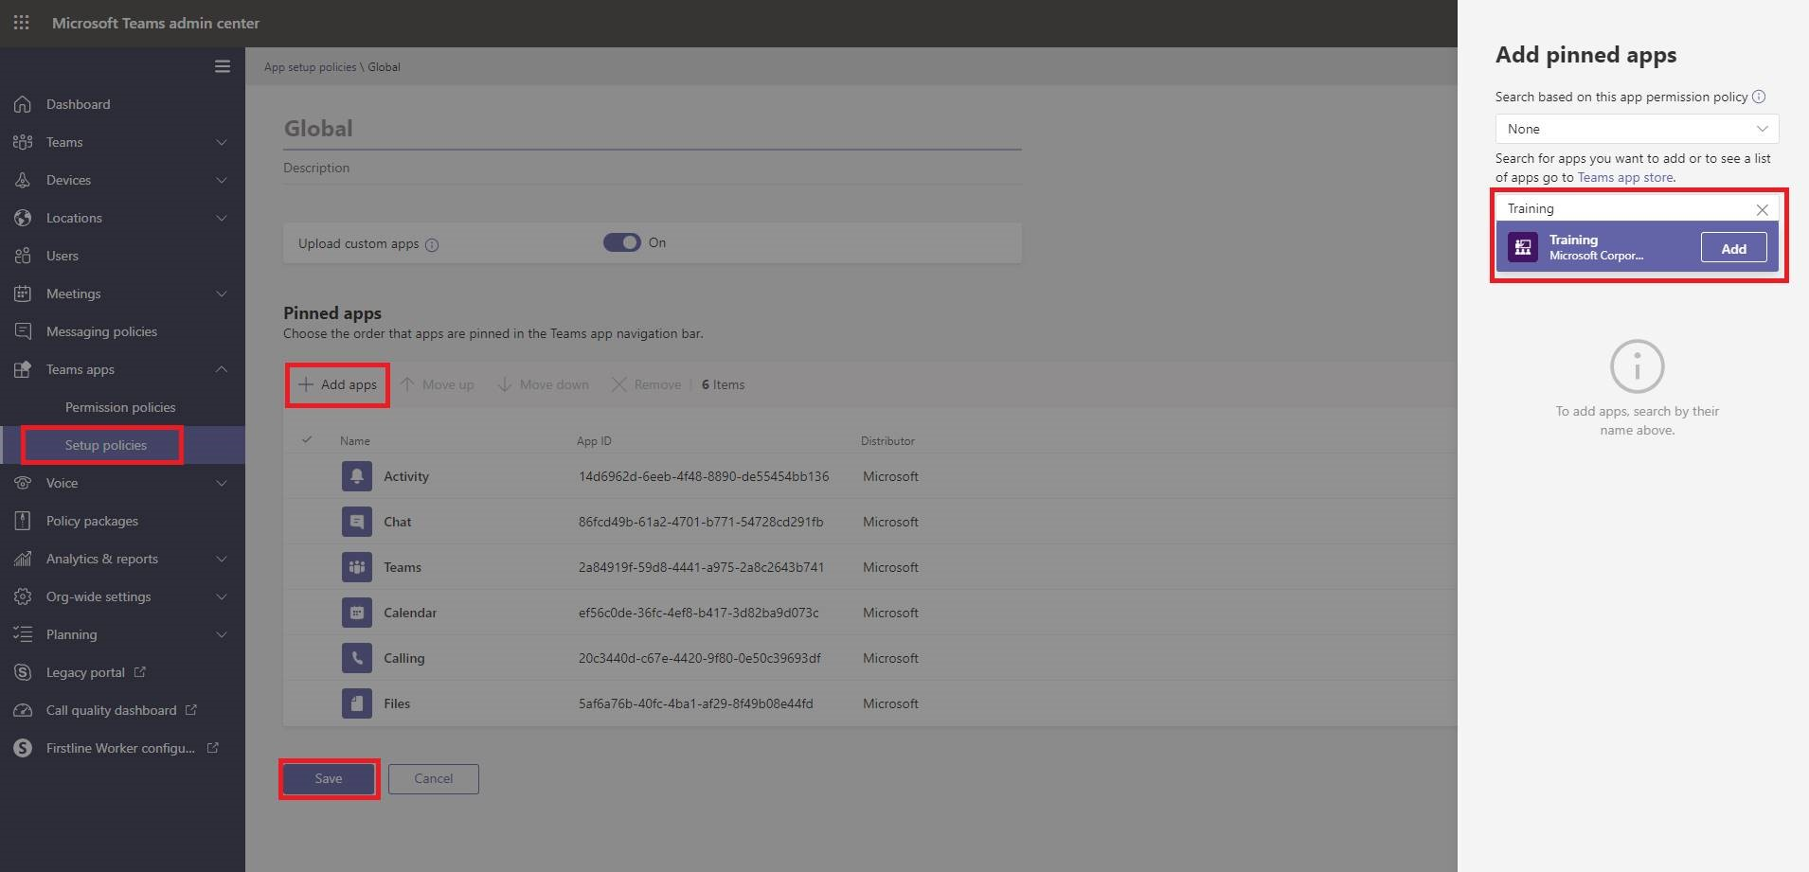Image resolution: width=1809 pixels, height=872 pixels.
Task: Click the Messaging policies chat icon
Action: 23,331
